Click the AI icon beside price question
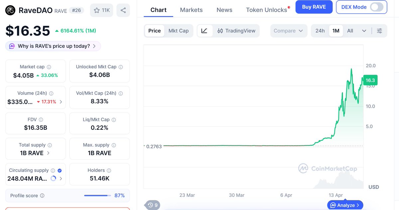Screen dimensions: 399x210 (x=12, y=46)
